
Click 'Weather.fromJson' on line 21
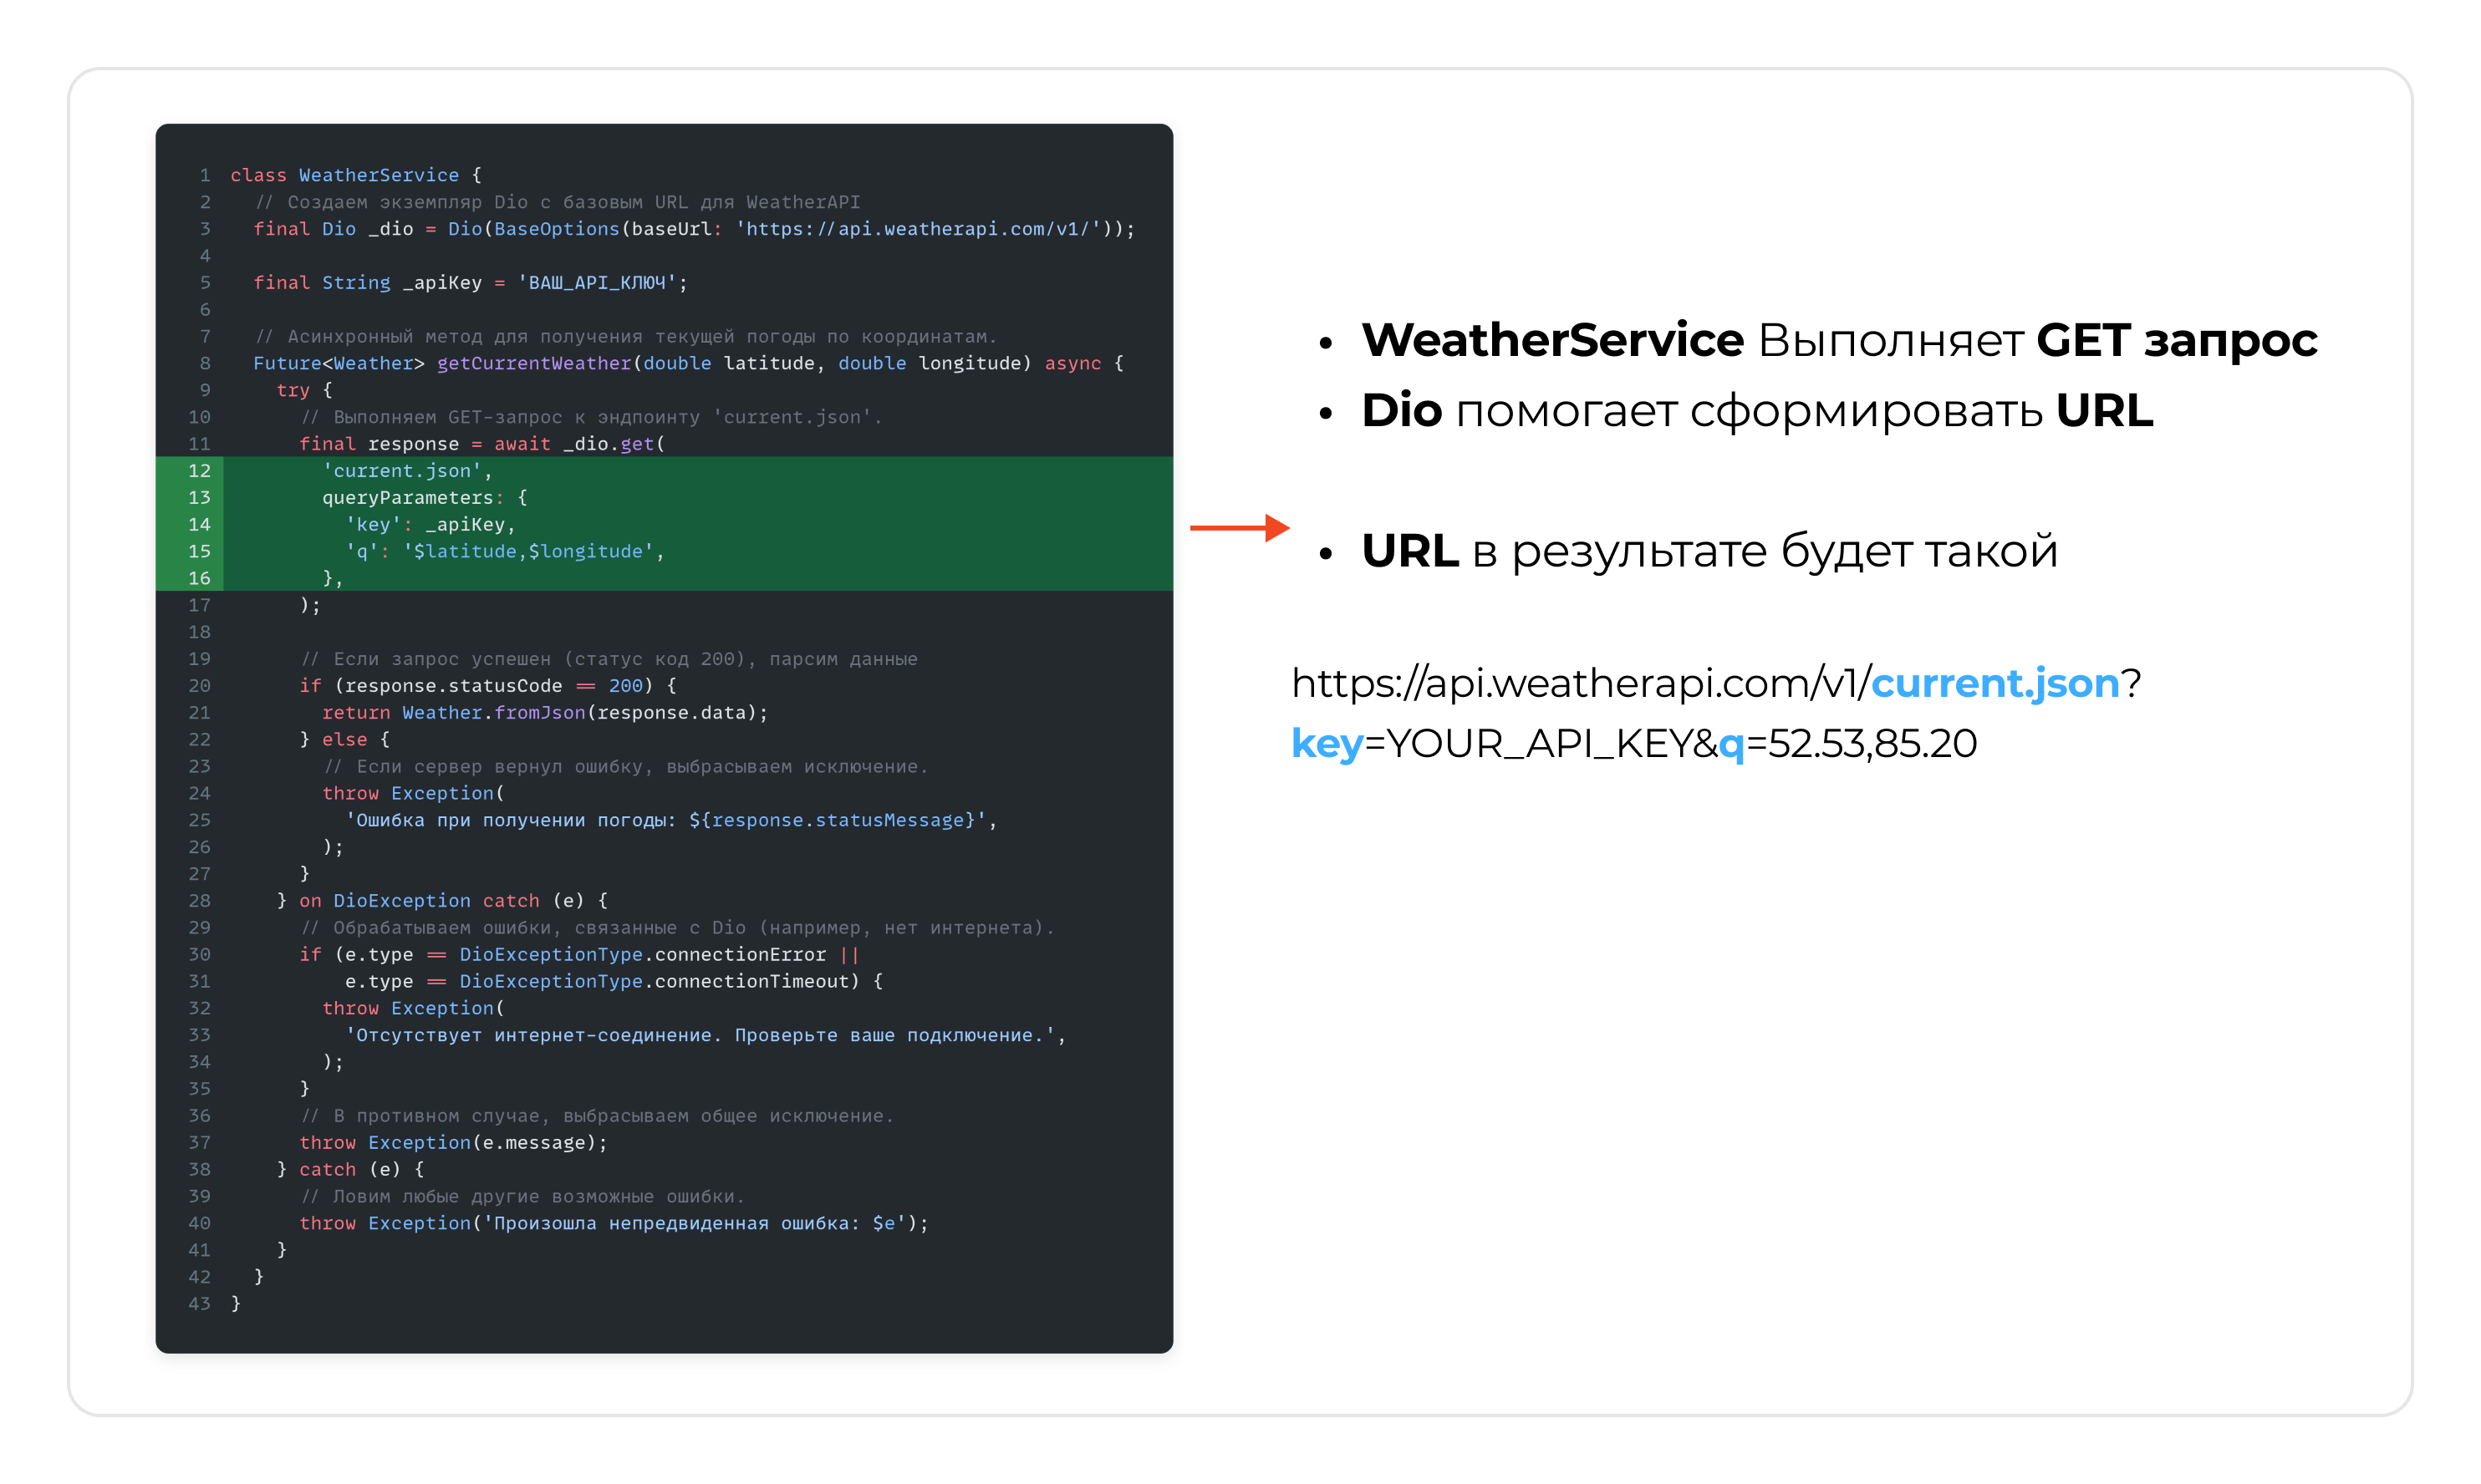click(493, 712)
